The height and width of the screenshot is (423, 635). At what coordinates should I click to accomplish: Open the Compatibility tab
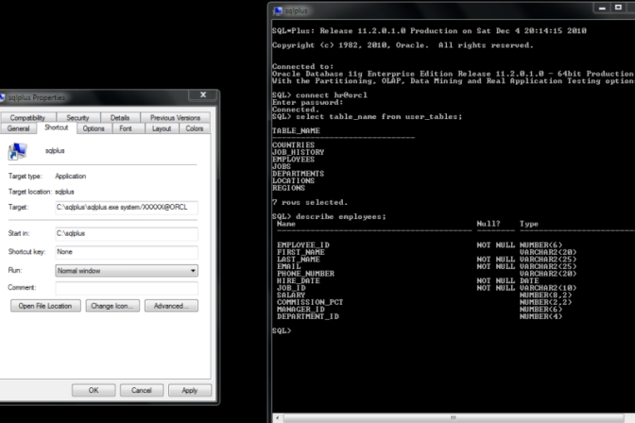click(28, 117)
